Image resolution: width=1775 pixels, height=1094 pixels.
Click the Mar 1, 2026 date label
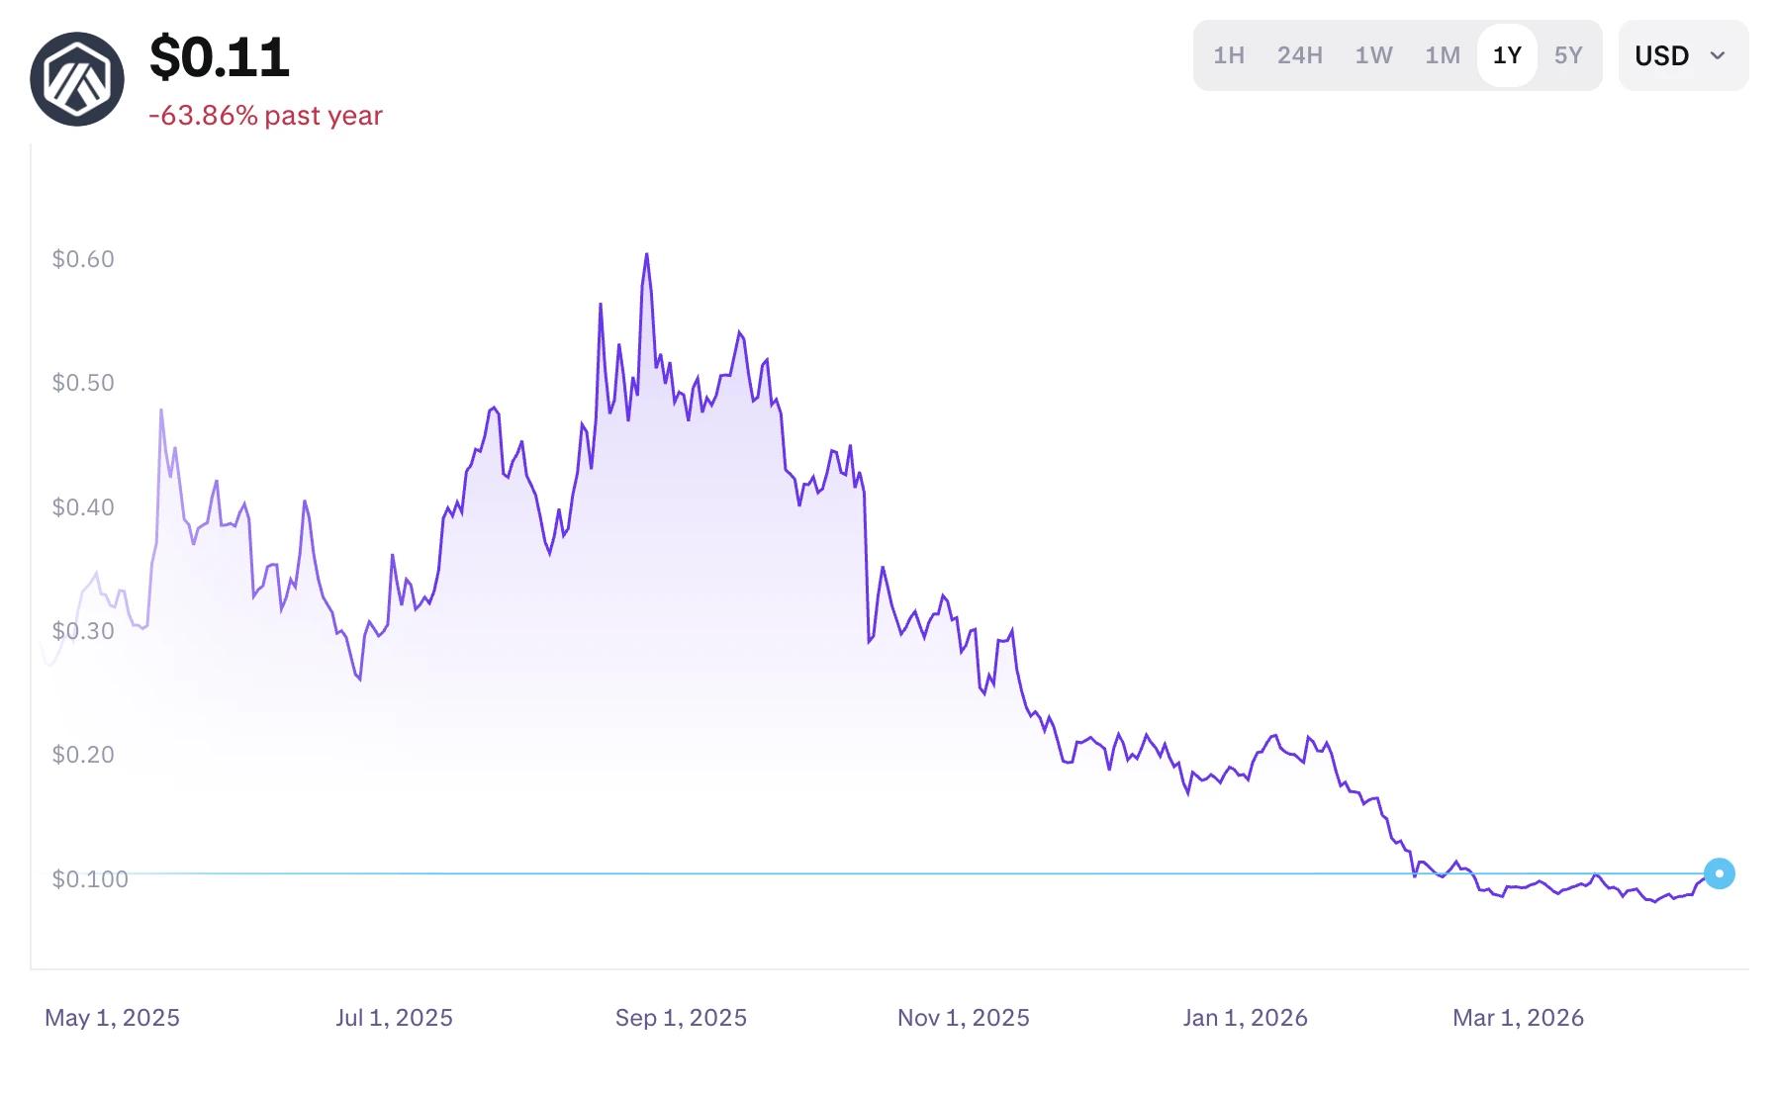1518,1018
